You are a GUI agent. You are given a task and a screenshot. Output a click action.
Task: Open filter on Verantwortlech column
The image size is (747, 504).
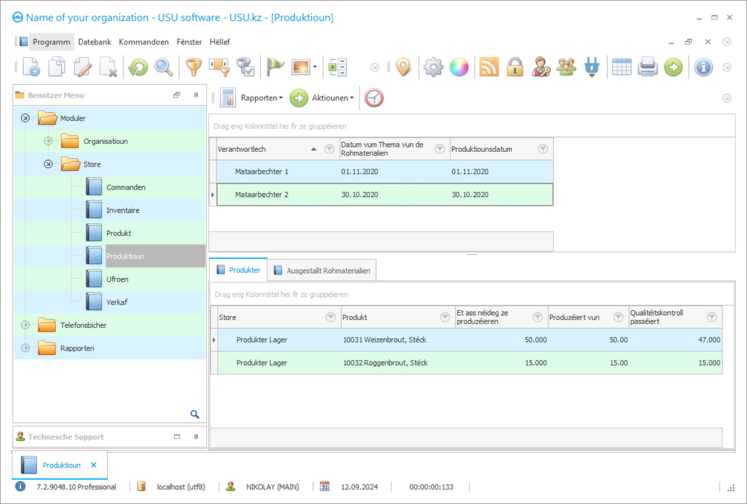tap(330, 149)
